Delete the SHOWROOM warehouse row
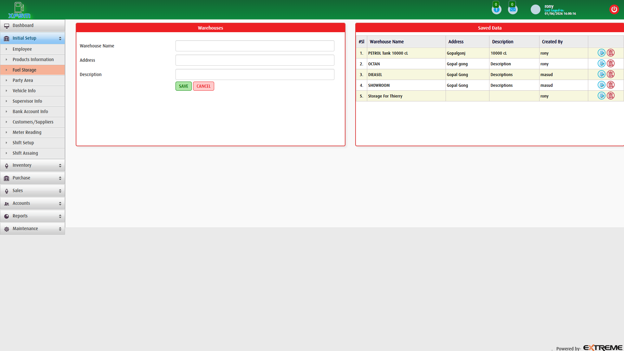This screenshot has width=624, height=351. click(611, 85)
